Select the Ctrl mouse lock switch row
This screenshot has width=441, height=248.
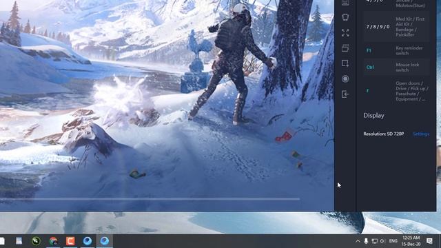[396, 67]
